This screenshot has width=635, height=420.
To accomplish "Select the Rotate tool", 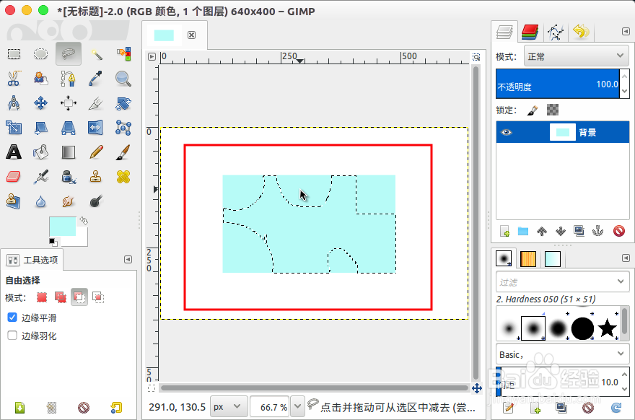I will [x=123, y=103].
